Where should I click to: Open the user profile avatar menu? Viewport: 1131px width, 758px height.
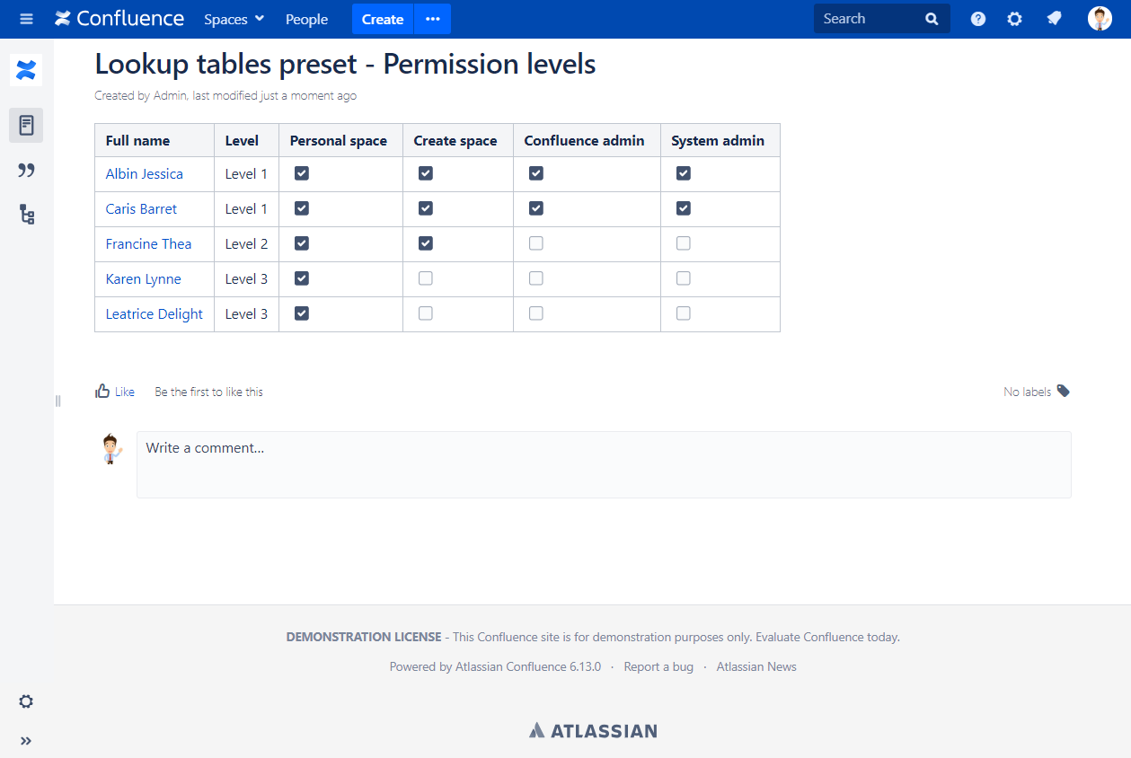coord(1100,19)
